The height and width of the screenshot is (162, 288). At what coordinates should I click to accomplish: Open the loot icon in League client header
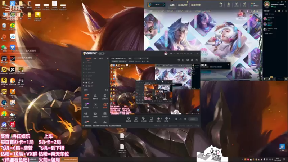(237, 4)
